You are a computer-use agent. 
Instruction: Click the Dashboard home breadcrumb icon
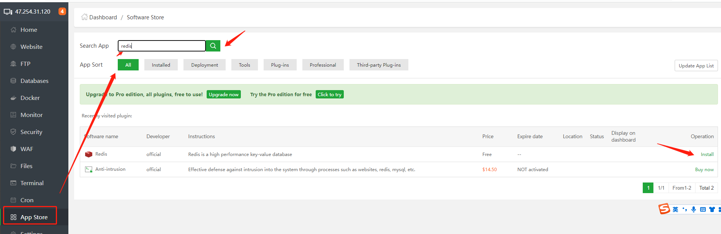(84, 17)
